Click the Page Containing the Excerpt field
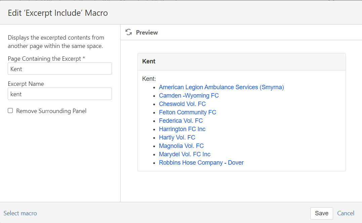This screenshot has height=223, width=362. [x=60, y=69]
